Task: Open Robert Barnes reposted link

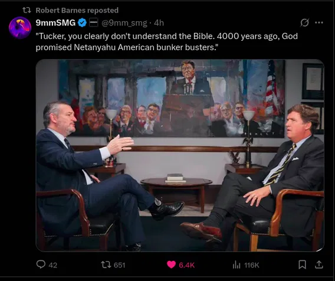Action: coord(77,10)
